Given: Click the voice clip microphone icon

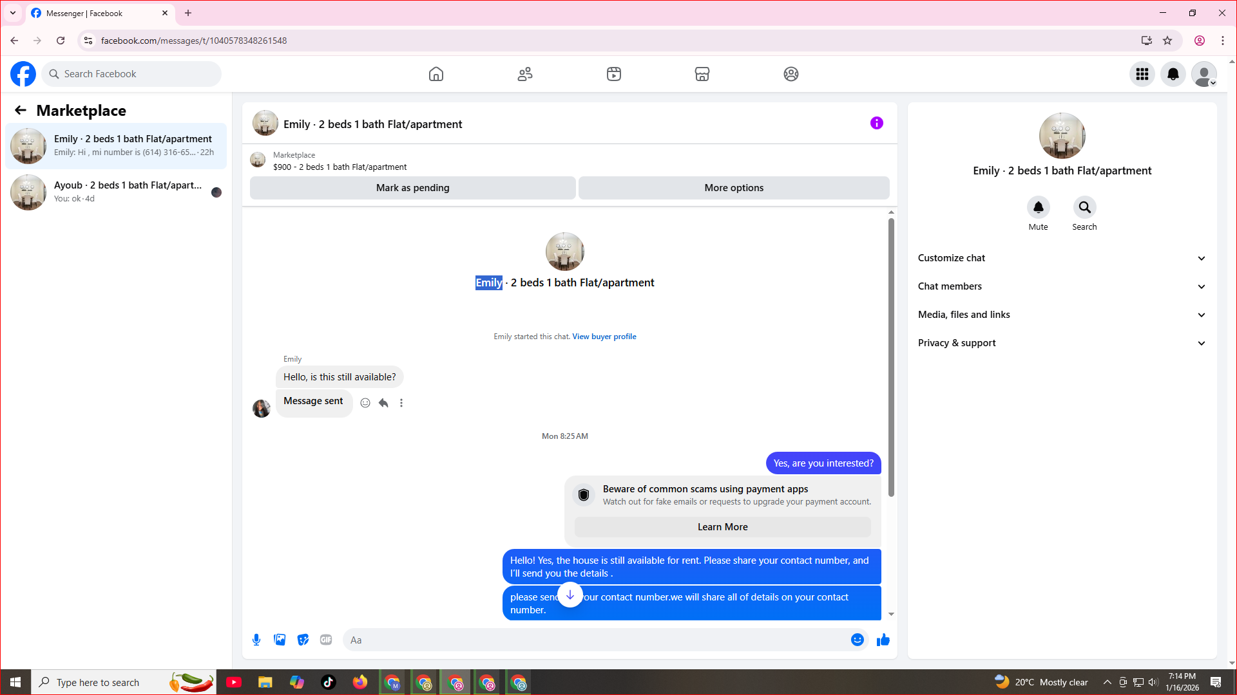Looking at the screenshot, I should 256,640.
